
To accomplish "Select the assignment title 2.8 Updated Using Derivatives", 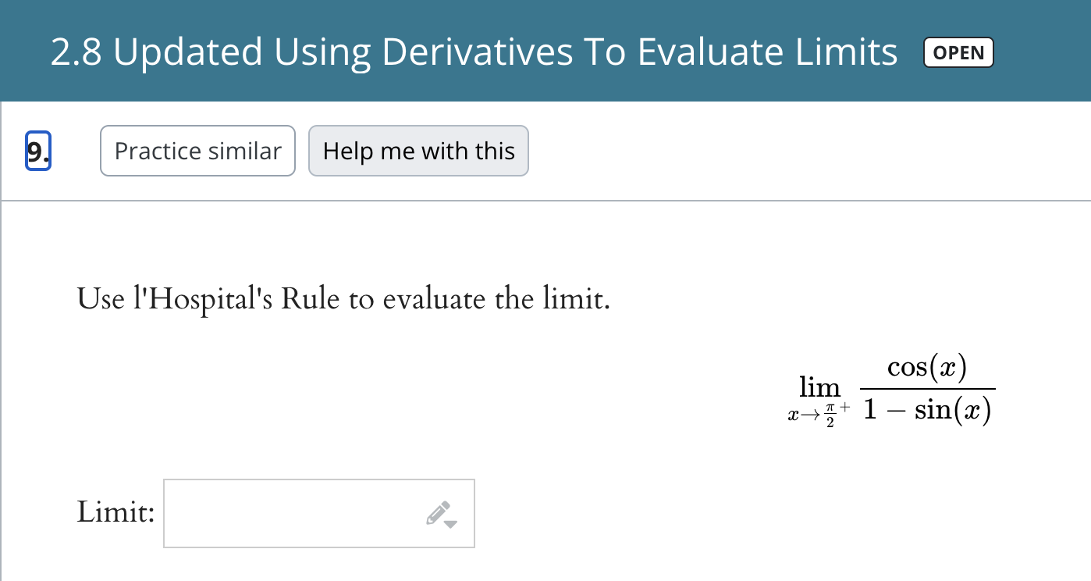I will (472, 52).
